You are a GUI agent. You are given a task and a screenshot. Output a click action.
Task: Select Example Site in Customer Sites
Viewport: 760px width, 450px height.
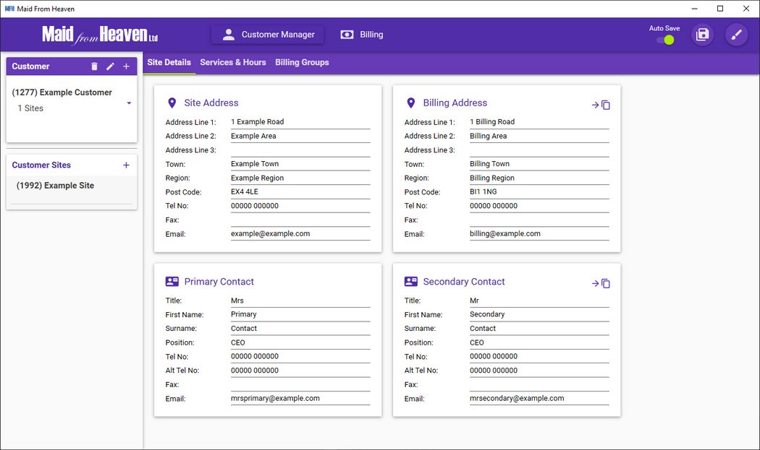click(56, 186)
